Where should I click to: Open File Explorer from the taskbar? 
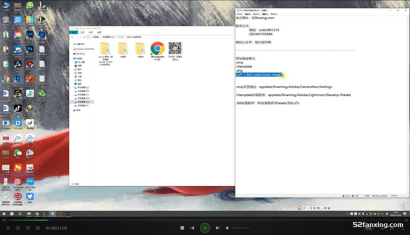coord(29,214)
